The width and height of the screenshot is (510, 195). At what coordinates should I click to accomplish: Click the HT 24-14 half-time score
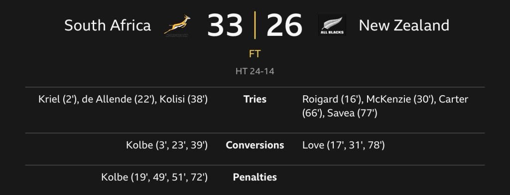point(255,71)
